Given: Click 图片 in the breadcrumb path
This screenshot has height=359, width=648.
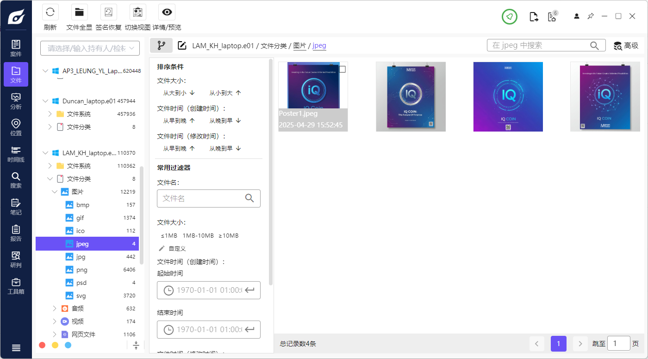Looking at the screenshot, I should 300,46.
